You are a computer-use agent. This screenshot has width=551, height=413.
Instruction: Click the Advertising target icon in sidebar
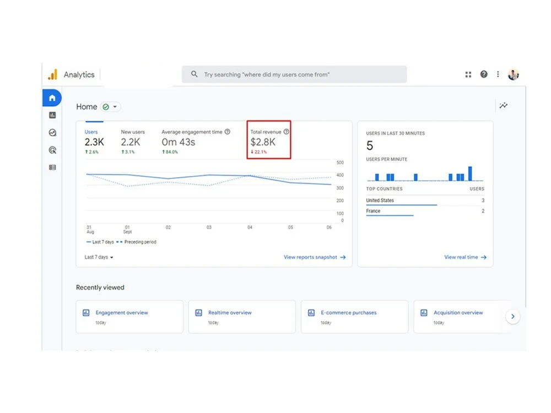click(52, 150)
